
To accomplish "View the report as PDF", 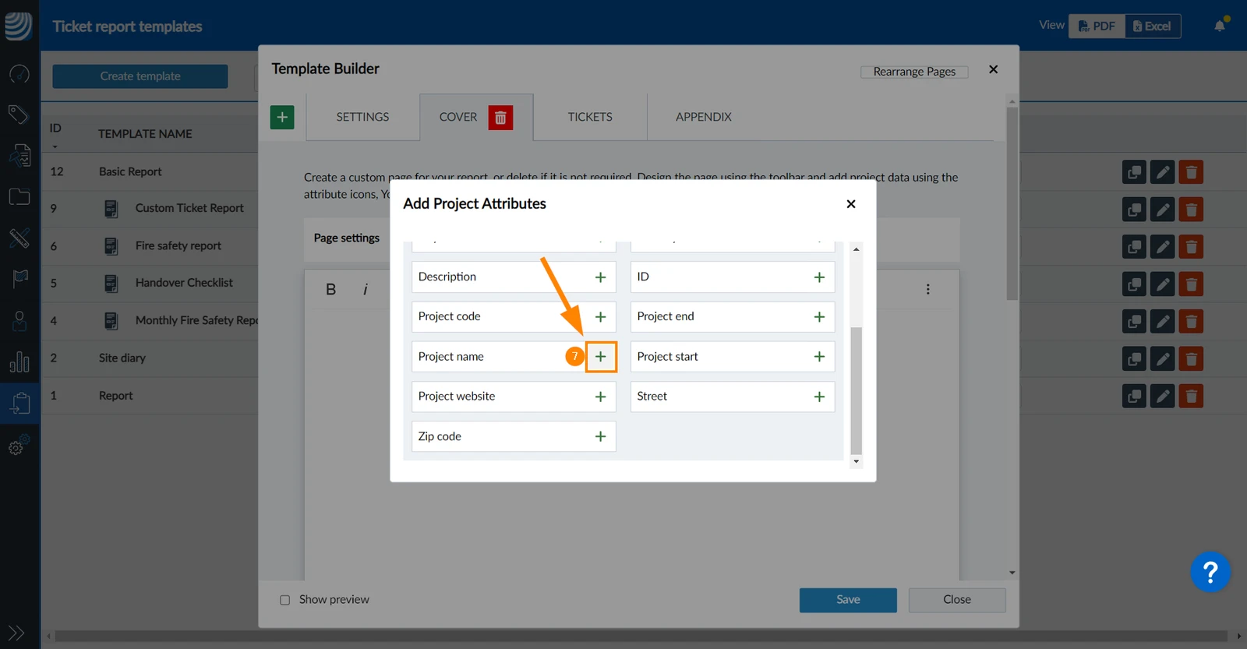I will (x=1097, y=26).
